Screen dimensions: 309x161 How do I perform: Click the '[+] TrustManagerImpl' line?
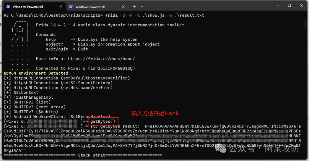click(x=28, y=97)
